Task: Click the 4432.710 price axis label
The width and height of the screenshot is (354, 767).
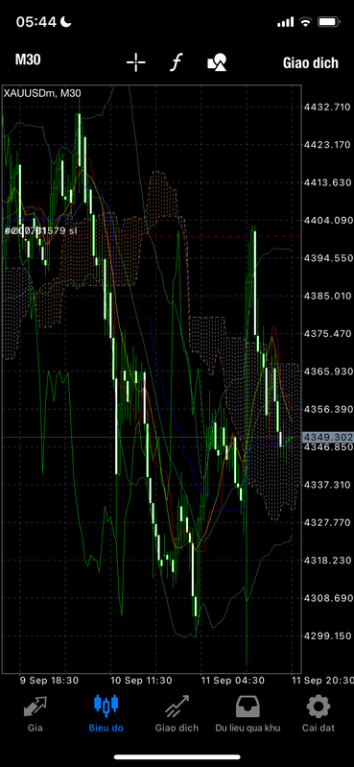Action: [x=327, y=107]
